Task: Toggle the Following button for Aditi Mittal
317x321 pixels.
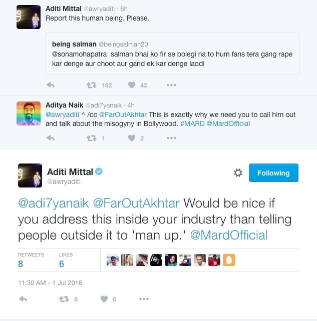Action: click(x=273, y=173)
